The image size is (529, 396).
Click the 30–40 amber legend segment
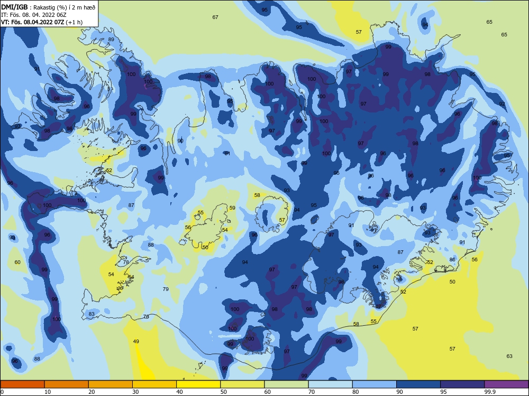(x=154, y=384)
